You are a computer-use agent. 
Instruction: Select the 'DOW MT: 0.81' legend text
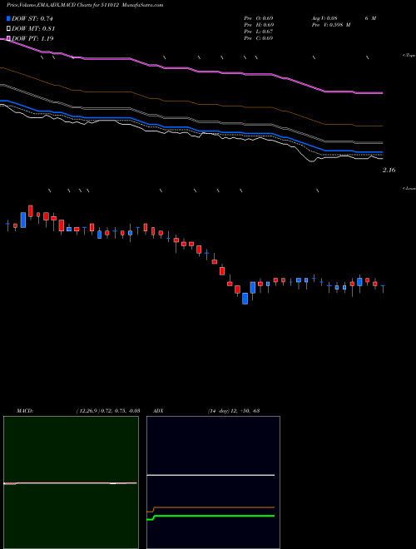pos(33,29)
